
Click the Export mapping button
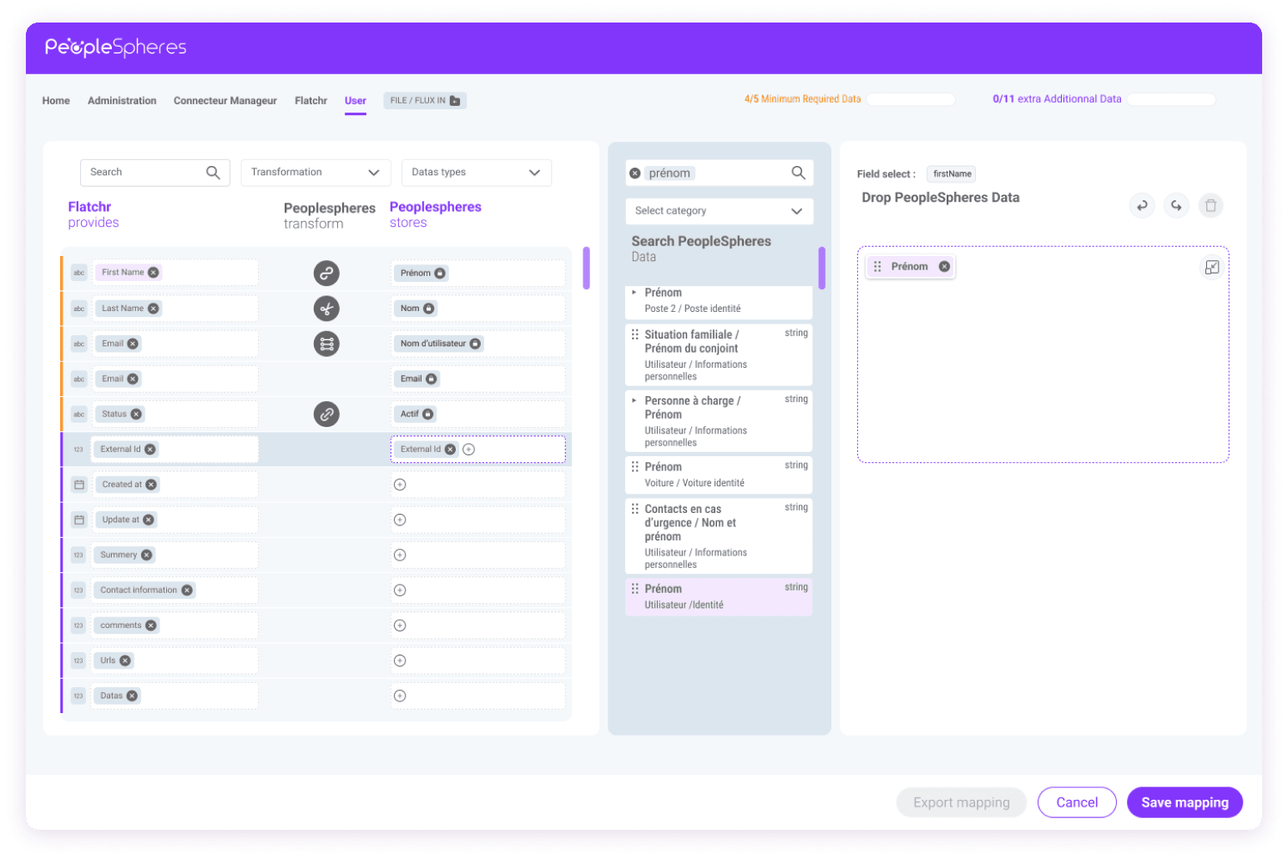pyautogui.click(x=962, y=802)
